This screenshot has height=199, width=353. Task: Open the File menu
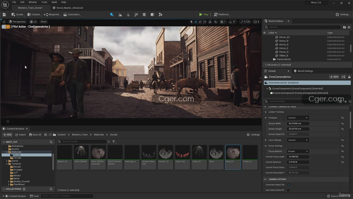click(14, 2)
